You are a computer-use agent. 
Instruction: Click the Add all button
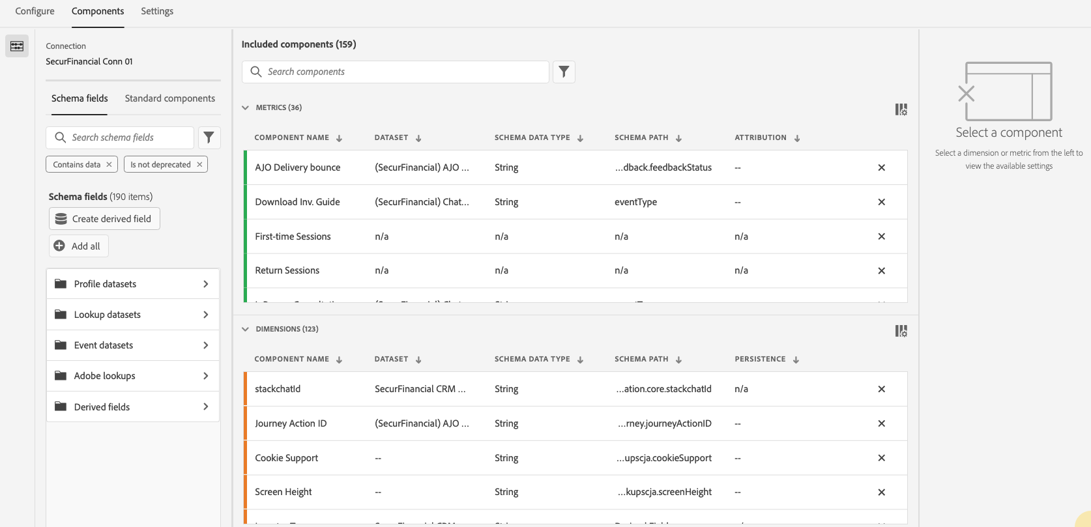pos(78,246)
